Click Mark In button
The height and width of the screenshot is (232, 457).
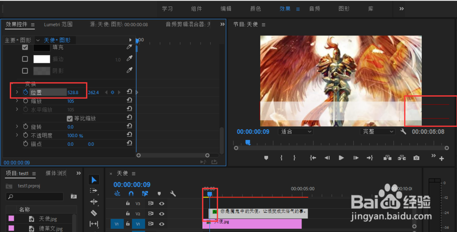[281, 158]
